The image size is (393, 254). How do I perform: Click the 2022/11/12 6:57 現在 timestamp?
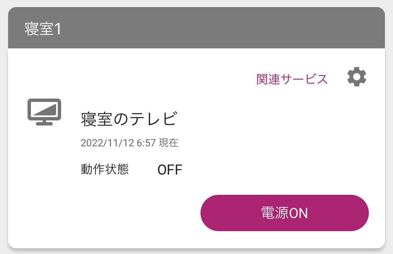click(x=129, y=143)
